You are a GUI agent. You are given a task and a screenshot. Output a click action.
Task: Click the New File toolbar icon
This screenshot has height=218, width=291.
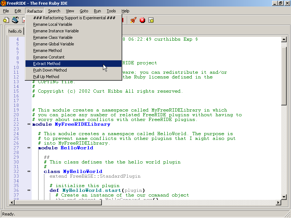pyautogui.click(x=6, y=20)
